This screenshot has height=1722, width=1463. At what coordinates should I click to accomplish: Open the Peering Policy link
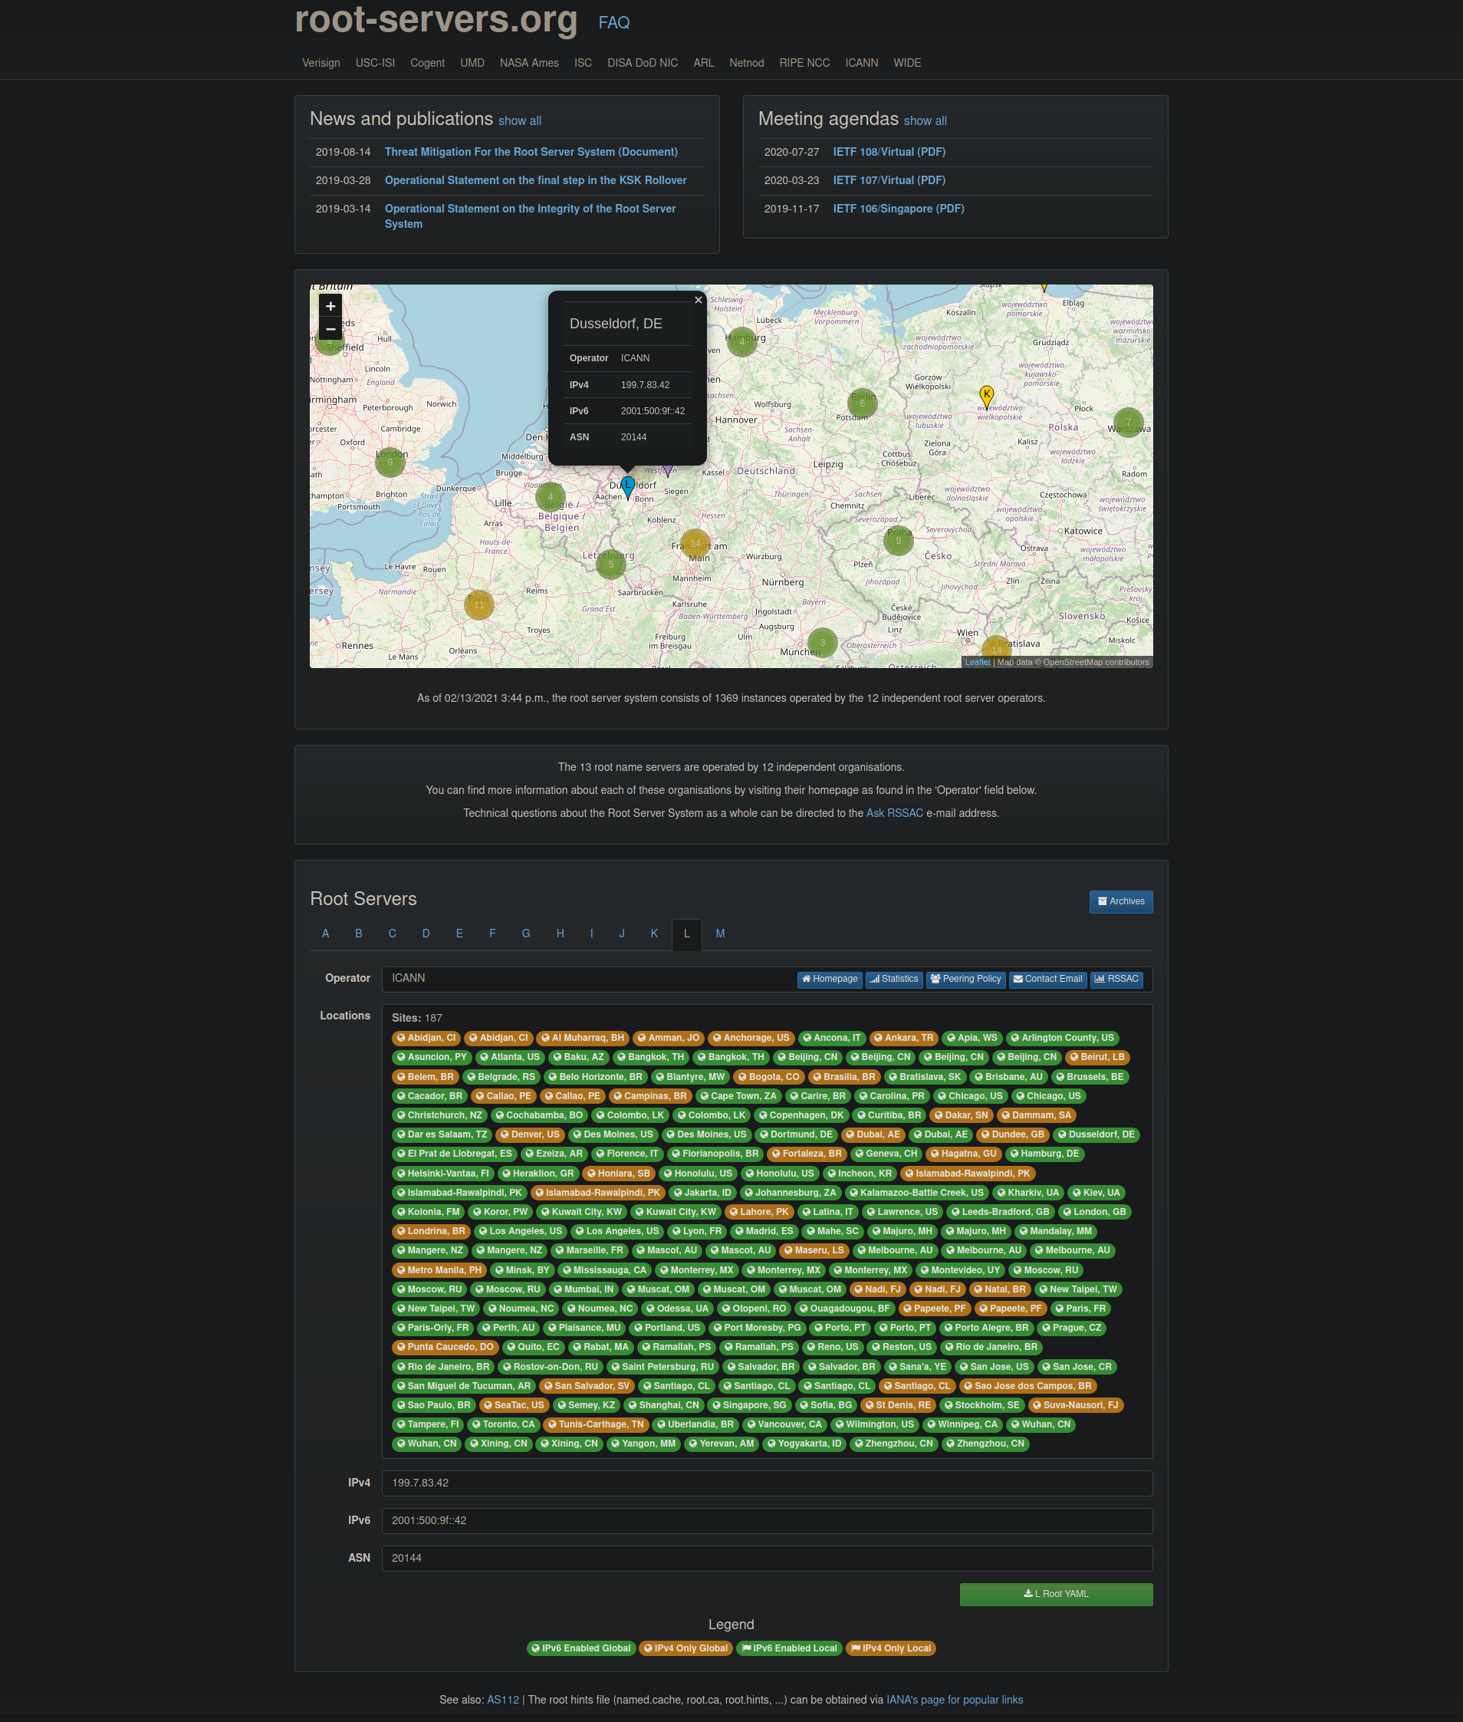[x=965, y=979]
